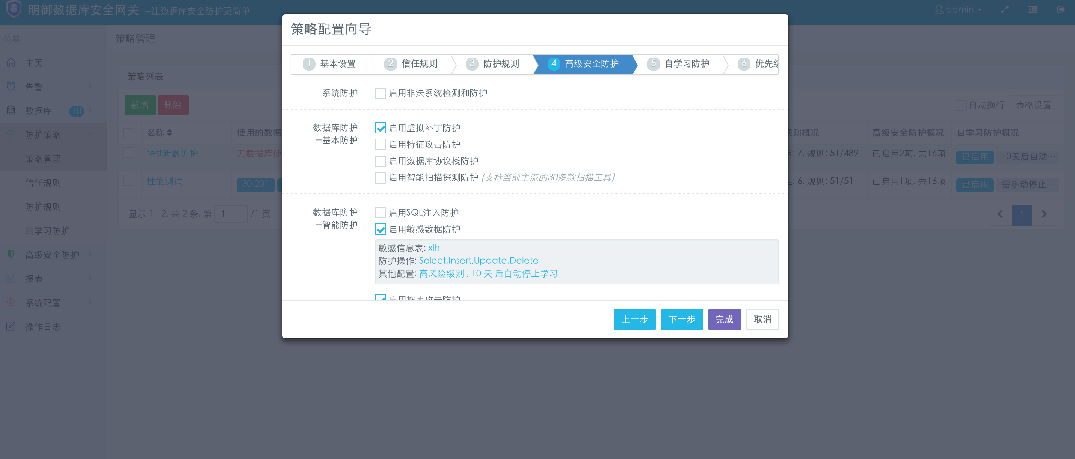Click the purple 完成 button
The width and height of the screenshot is (1075, 459).
tap(725, 319)
